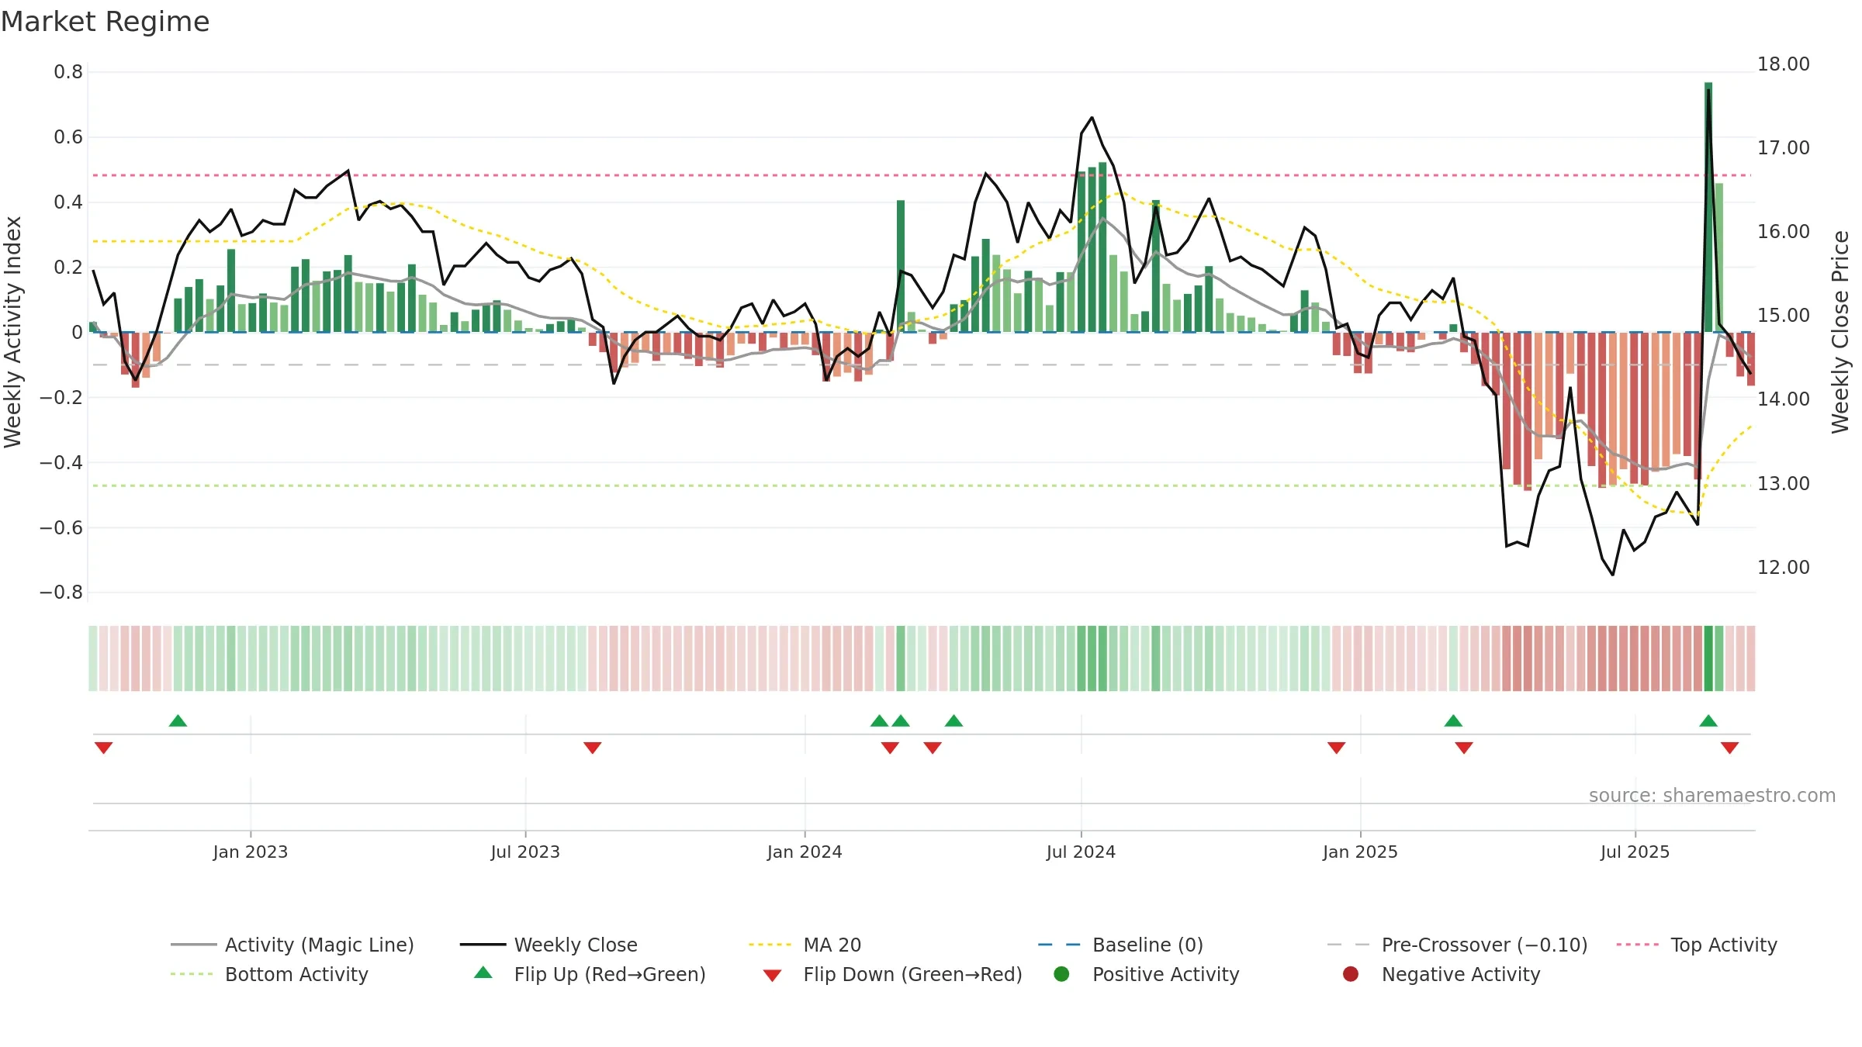Viewport: 1862px width, 1047px height.
Task: Toggle the Activity (Magic Line) legend entry
Action: click(292, 945)
